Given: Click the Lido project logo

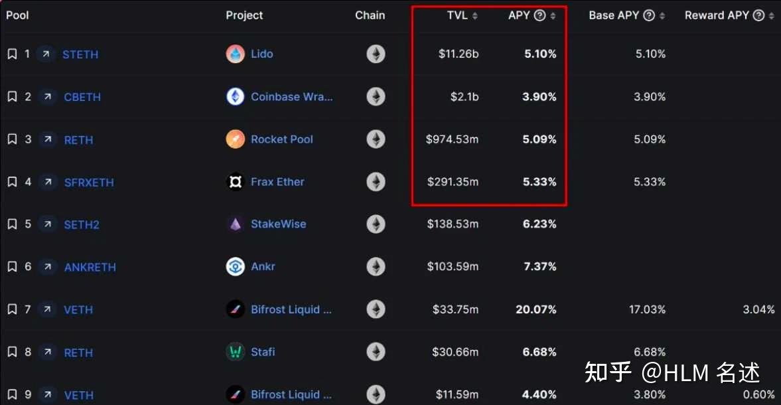Looking at the screenshot, I should (x=236, y=54).
